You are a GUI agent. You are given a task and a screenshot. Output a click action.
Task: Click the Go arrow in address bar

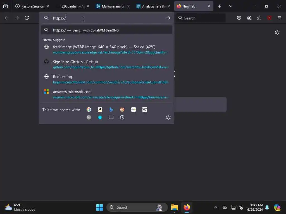click(x=168, y=18)
